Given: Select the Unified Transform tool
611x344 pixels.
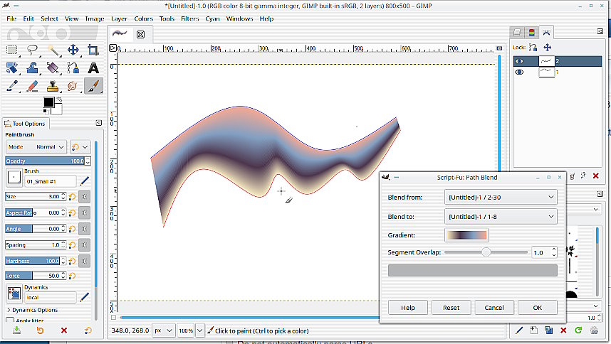Looking at the screenshot, I should click(x=12, y=68).
